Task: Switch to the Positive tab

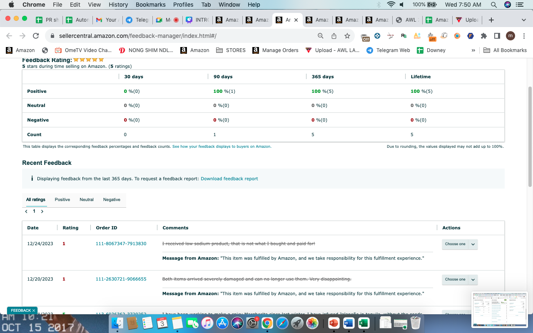Action: click(62, 200)
